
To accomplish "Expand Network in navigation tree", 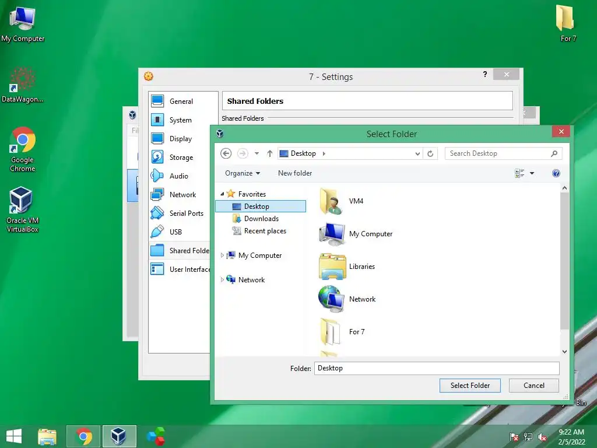I will tap(222, 279).
